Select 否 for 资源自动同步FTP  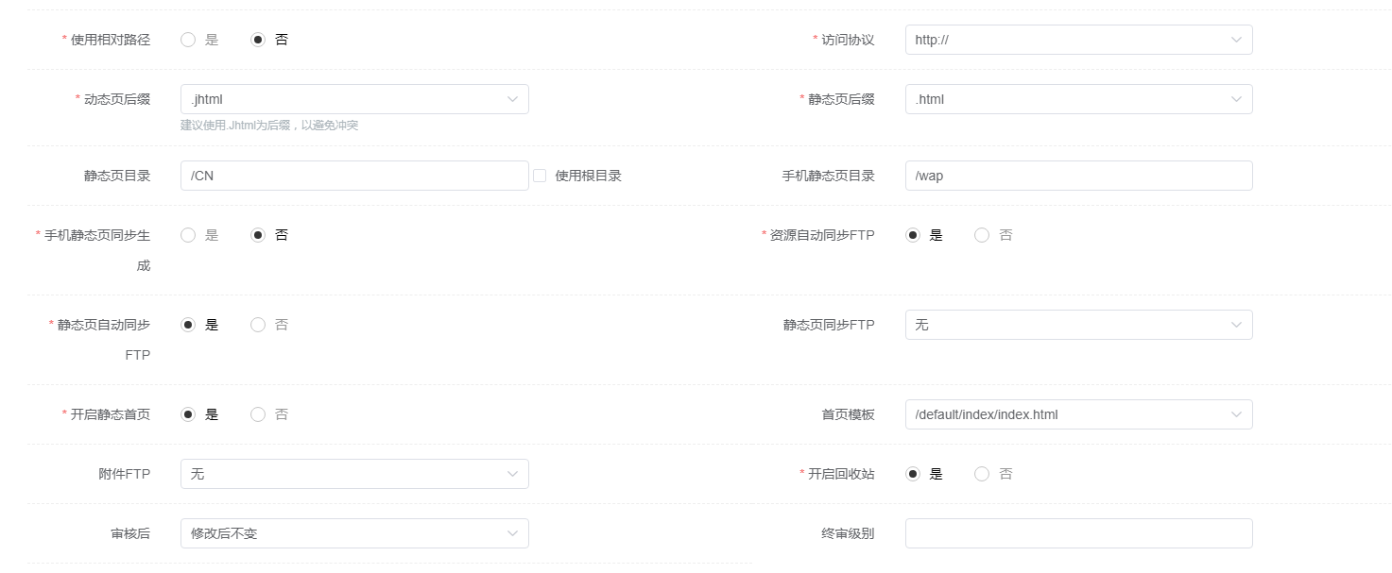tap(982, 235)
